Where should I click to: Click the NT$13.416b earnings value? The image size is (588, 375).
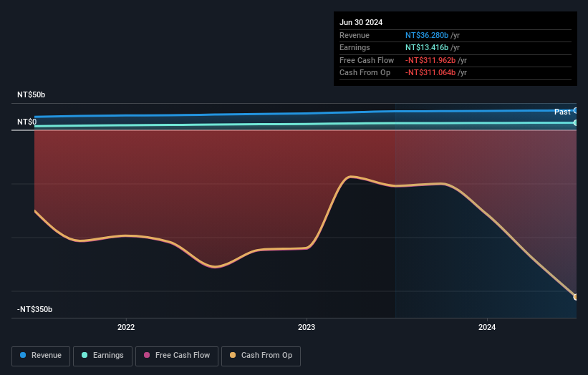pos(427,47)
